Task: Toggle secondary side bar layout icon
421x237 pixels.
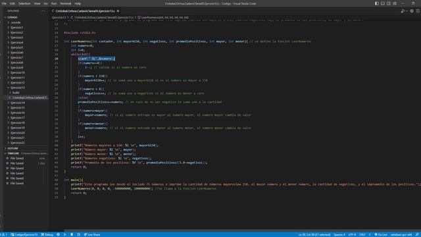Action: [389, 3]
